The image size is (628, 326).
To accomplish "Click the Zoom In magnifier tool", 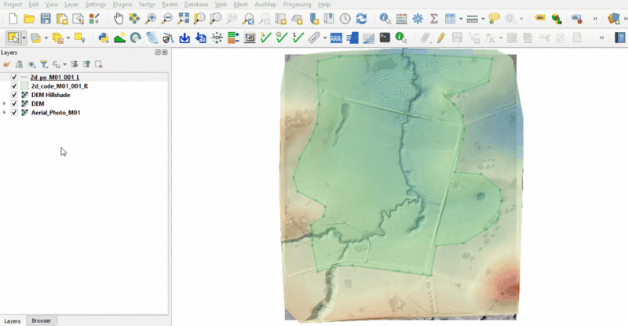I will [x=150, y=18].
